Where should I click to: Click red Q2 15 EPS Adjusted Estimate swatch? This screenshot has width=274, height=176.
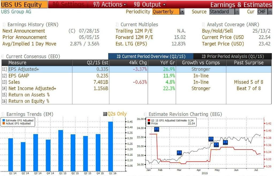point(149,120)
